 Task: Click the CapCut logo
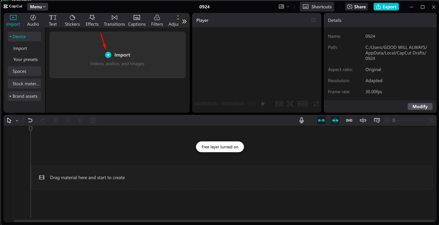(x=13, y=7)
